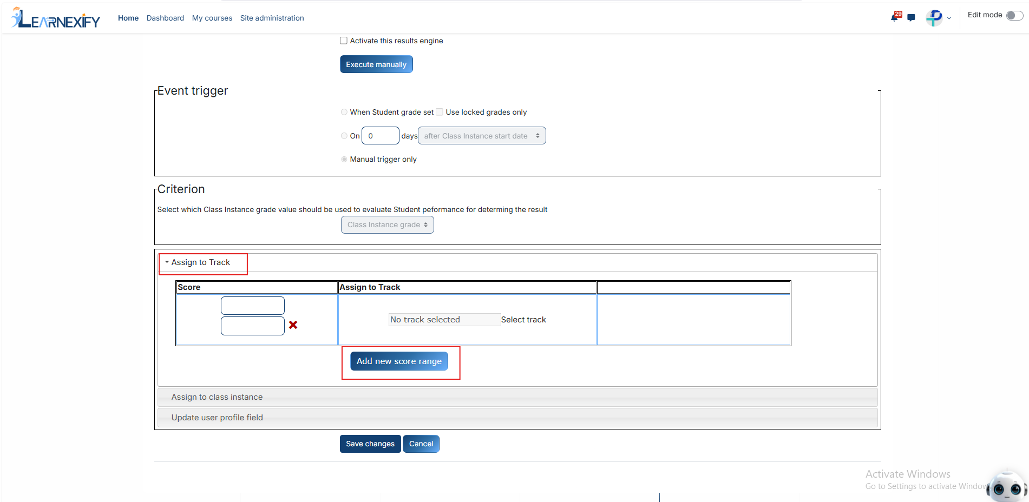Check Use locked grades only

(x=440, y=112)
